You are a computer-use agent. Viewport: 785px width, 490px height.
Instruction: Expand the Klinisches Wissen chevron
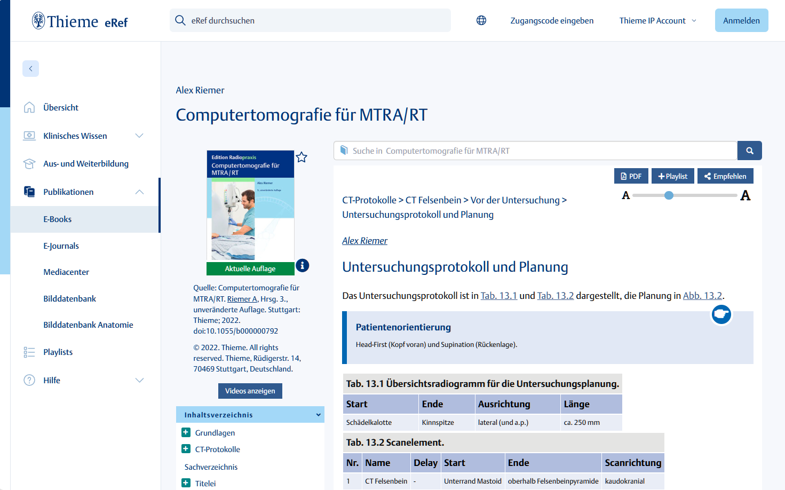[x=139, y=136]
